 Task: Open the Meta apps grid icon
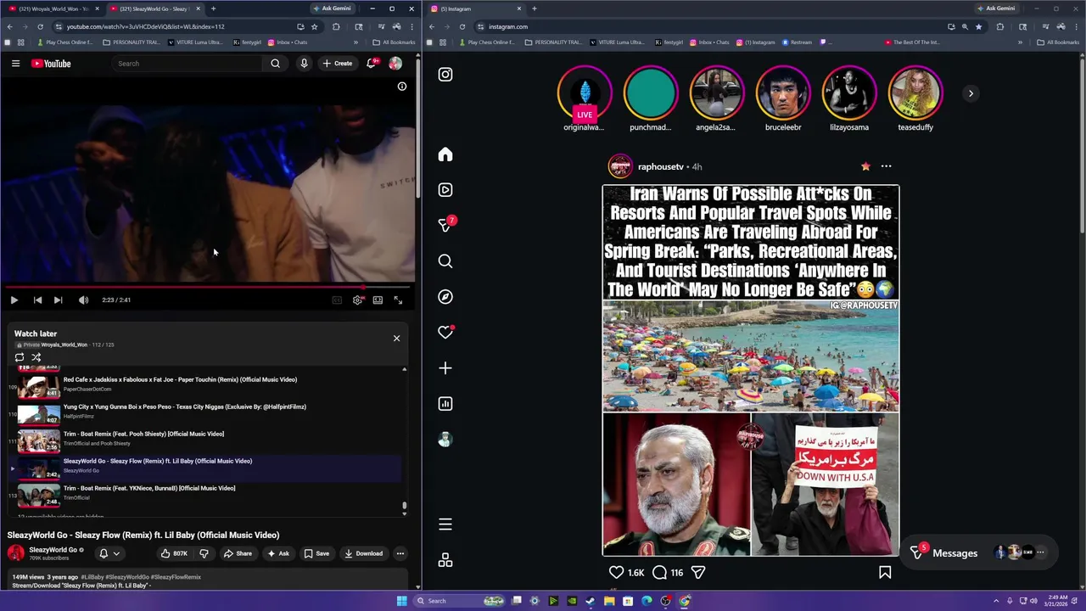[x=445, y=560]
